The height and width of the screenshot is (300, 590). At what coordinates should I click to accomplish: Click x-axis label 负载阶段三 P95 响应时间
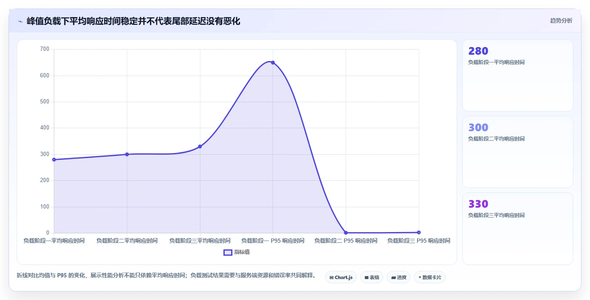pos(419,241)
